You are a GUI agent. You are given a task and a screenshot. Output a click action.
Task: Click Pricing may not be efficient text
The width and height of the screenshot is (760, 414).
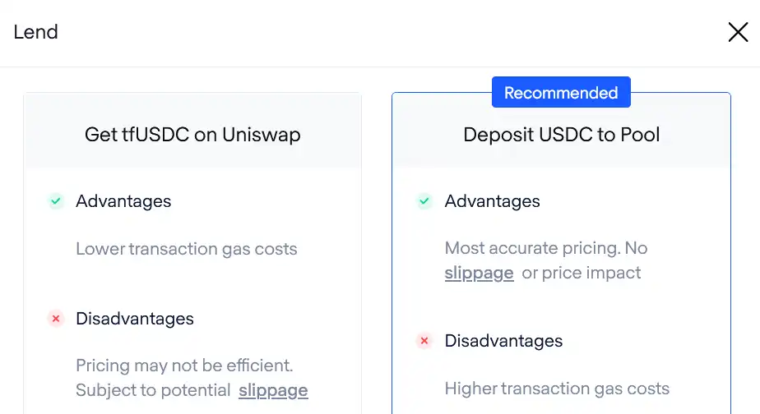pyautogui.click(x=185, y=366)
